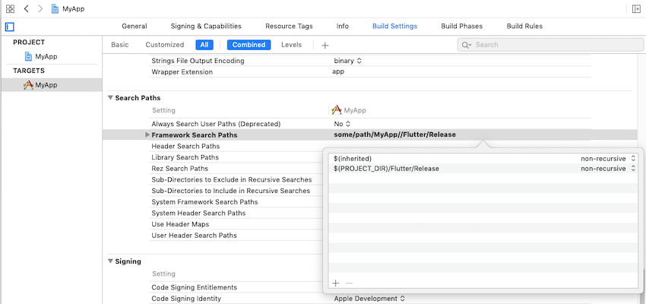Image resolution: width=646 pixels, height=304 pixels.
Task: Add a build setting with the plus icon
Action: point(325,45)
